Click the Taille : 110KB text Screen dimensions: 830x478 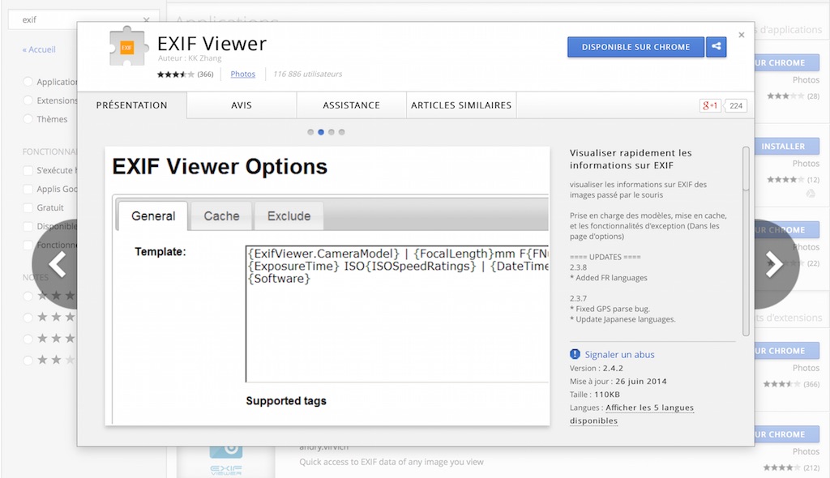[594, 395]
